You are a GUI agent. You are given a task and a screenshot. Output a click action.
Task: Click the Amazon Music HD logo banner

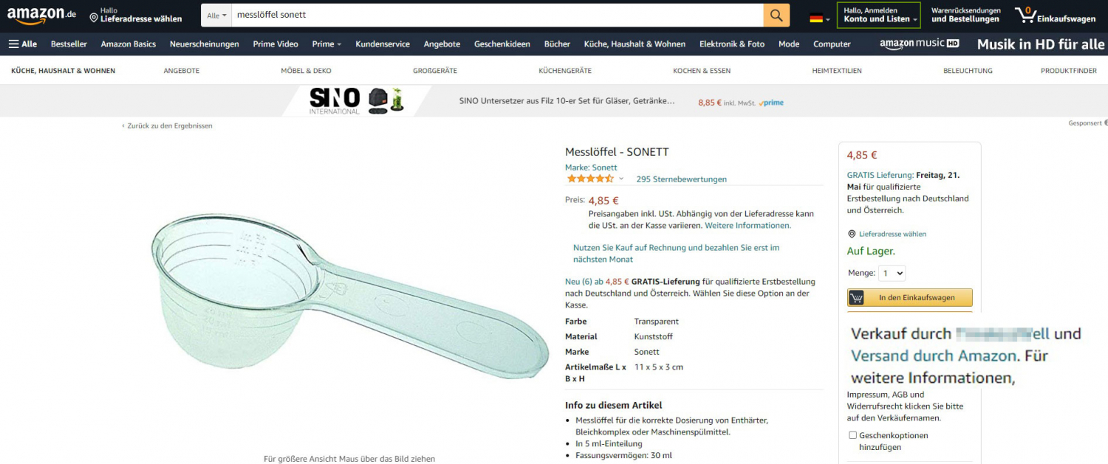tap(920, 44)
